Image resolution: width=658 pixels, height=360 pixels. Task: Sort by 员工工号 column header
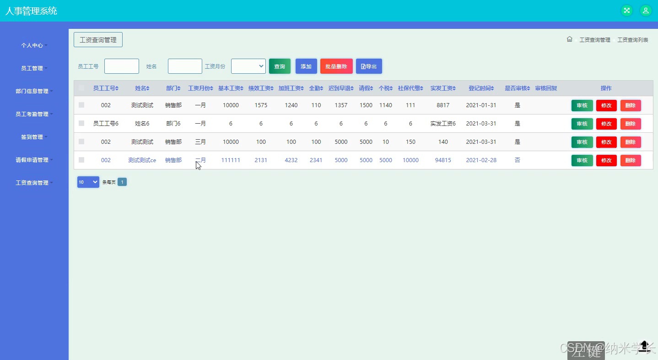pyautogui.click(x=106, y=88)
